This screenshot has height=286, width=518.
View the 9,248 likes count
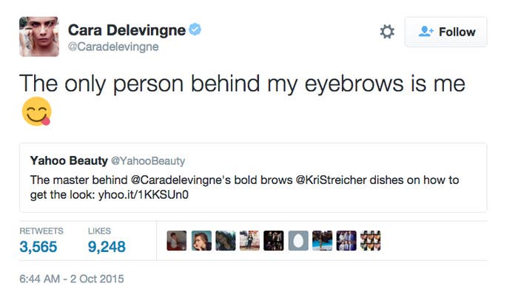pyautogui.click(x=107, y=247)
